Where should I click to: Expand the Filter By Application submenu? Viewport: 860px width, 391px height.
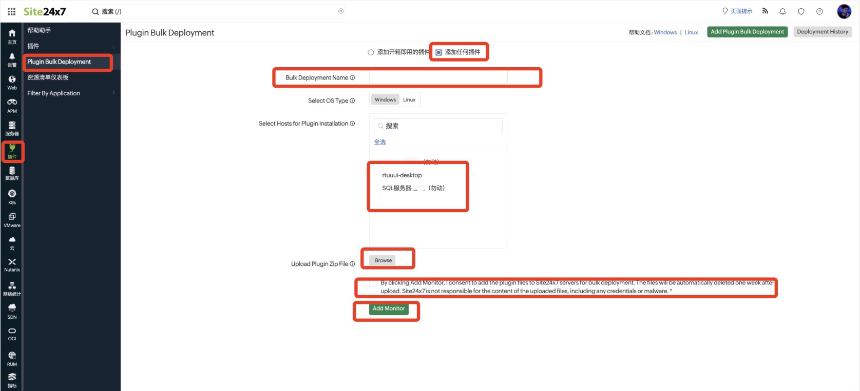(x=113, y=93)
